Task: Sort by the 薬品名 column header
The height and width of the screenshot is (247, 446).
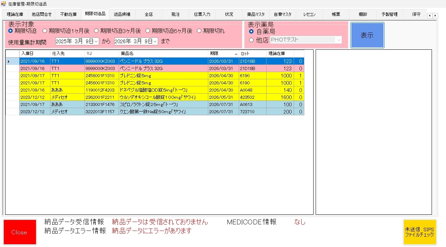Action: point(163,54)
